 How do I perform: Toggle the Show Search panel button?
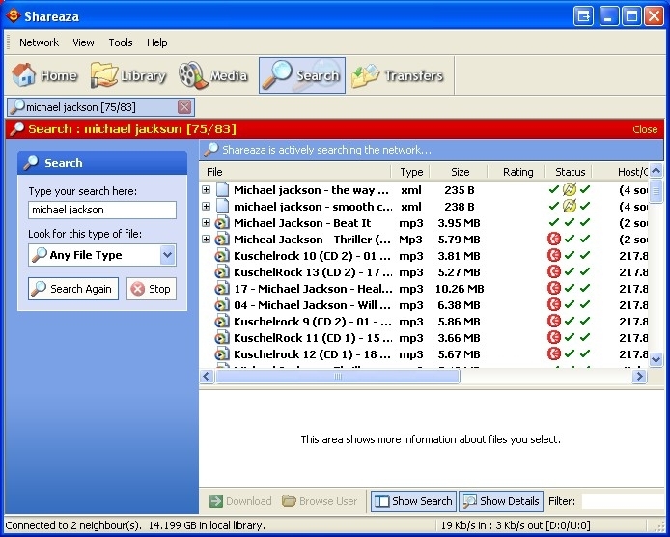click(413, 501)
